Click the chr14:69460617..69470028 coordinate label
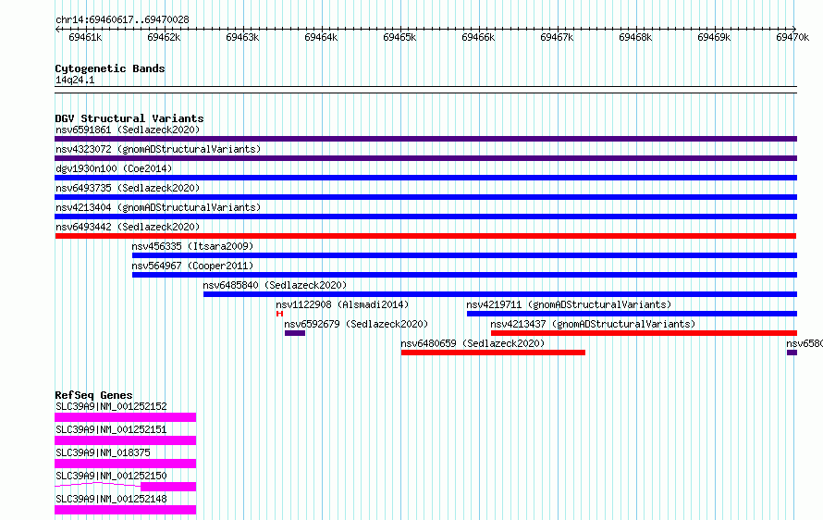 (122, 19)
